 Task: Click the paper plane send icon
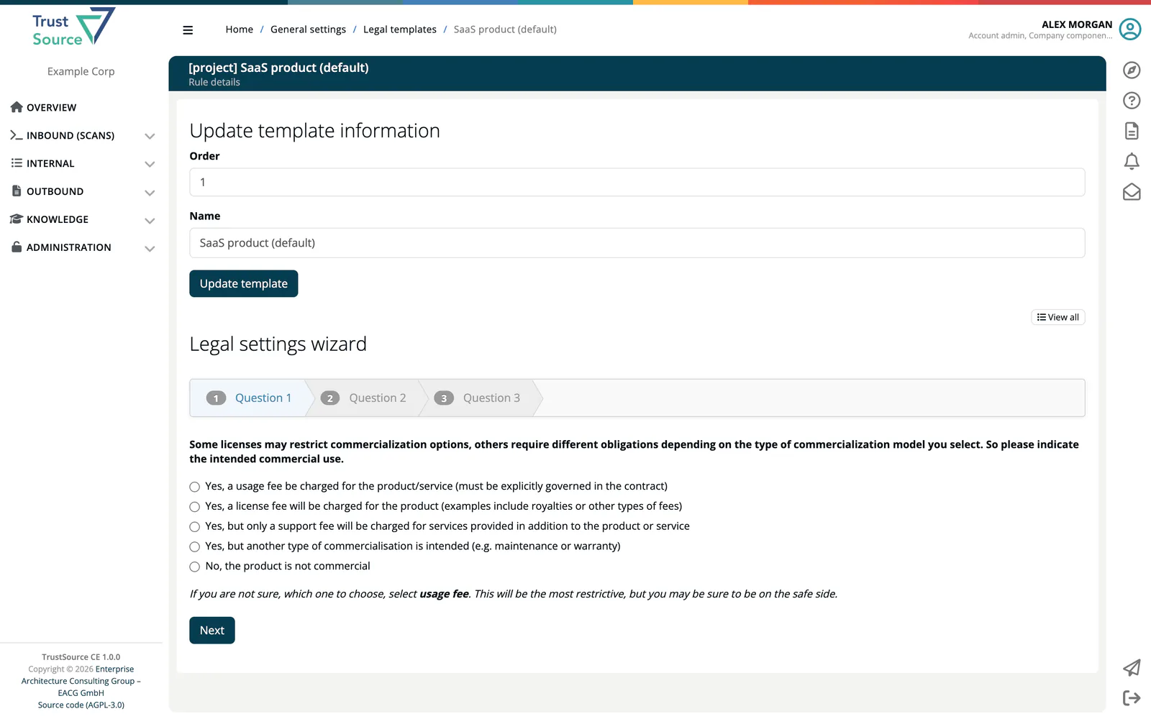[1132, 668]
